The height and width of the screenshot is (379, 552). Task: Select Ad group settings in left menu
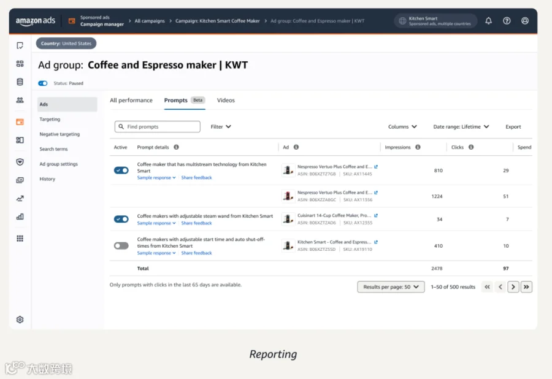click(x=58, y=164)
